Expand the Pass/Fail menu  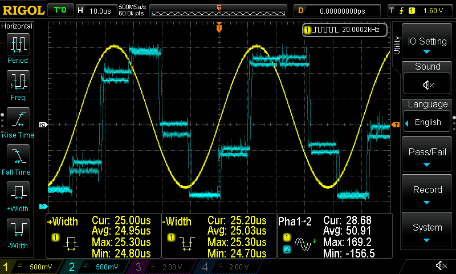[x=427, y=155]
